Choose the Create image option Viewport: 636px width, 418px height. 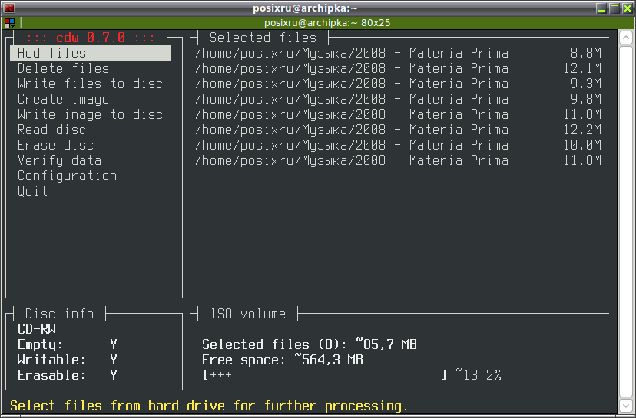(63, 99)
